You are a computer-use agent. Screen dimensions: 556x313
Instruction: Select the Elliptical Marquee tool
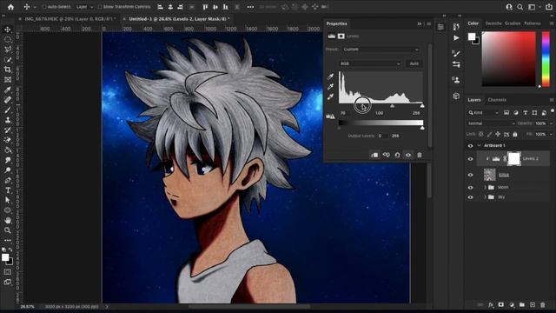point(8,39)
